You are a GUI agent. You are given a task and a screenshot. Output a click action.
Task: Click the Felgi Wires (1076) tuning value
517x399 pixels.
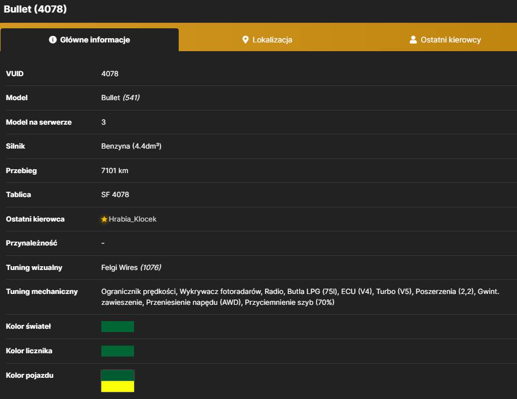131,267
